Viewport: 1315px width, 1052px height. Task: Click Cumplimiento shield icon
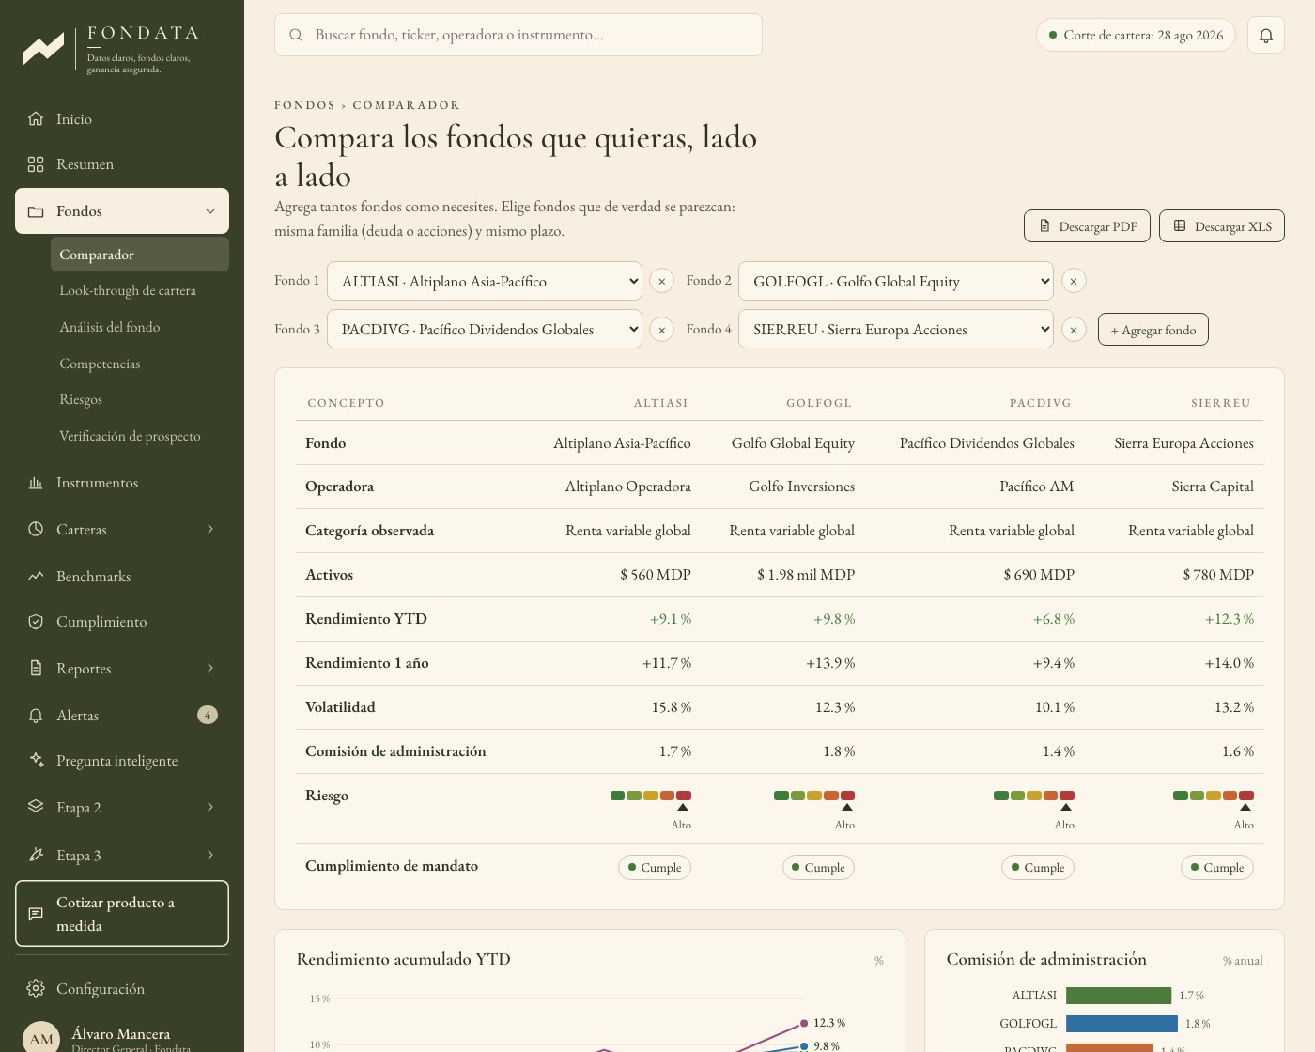(36, 622)
